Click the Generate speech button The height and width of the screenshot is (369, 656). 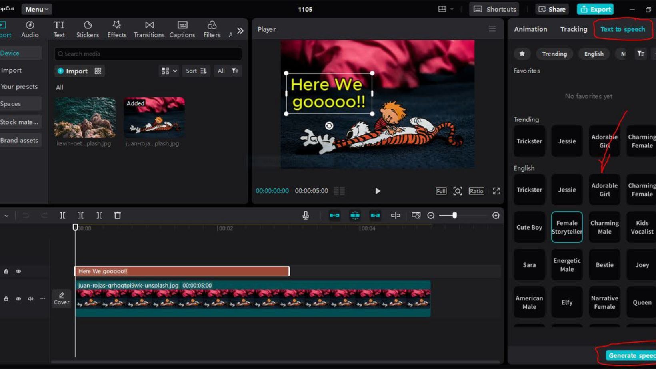(x=631, y=355)
